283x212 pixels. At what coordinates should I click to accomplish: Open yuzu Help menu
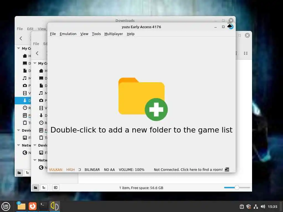point(130,34)
